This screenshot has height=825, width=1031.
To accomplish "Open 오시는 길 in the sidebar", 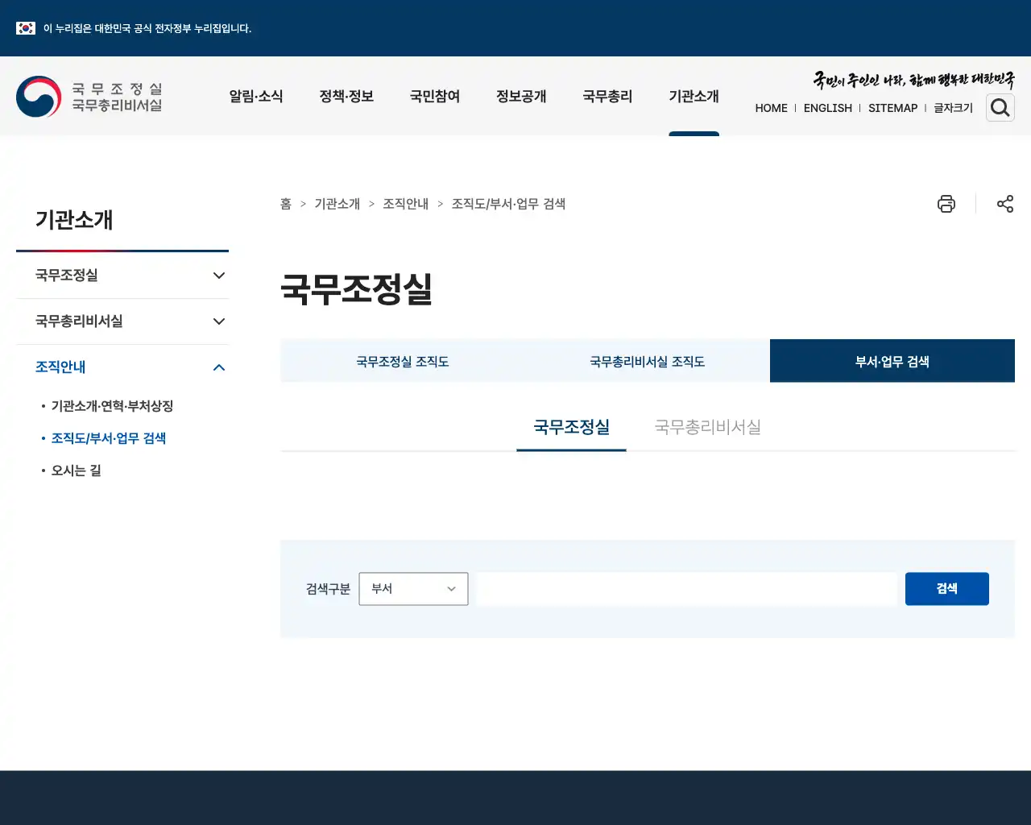I will coord(77,471).
